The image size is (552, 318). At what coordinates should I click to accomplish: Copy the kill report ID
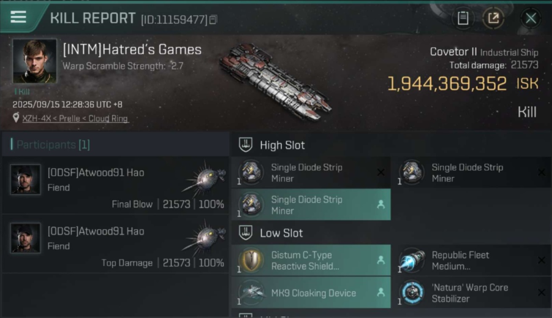[213, 20]
